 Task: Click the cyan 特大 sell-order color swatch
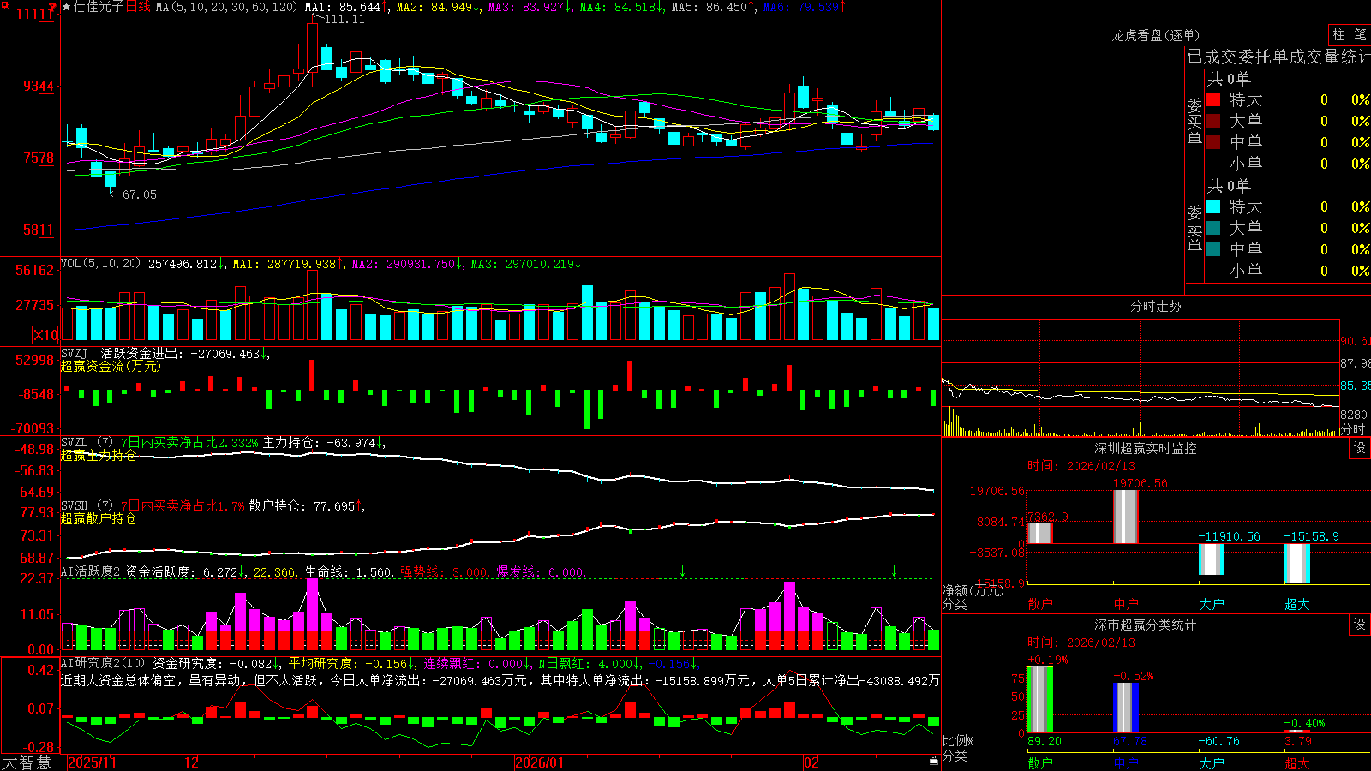click(1213, 206)
